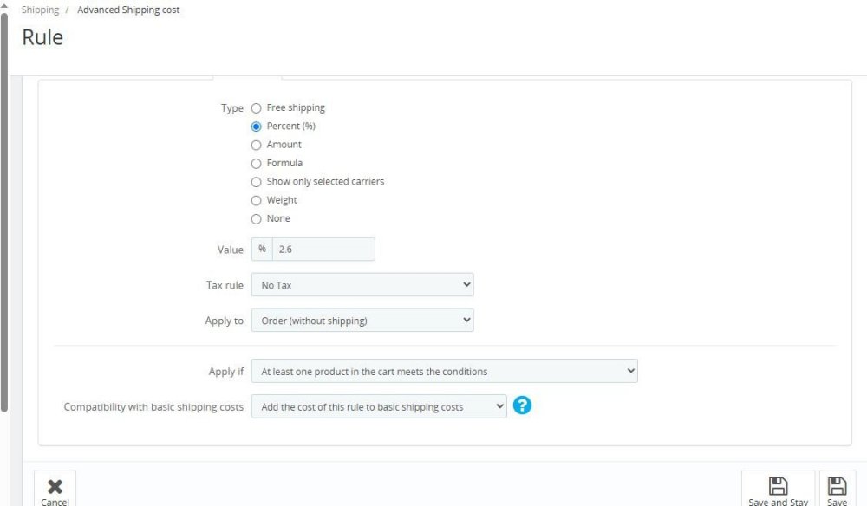Expand the Apply to dropdown

[x=362, y=321]
